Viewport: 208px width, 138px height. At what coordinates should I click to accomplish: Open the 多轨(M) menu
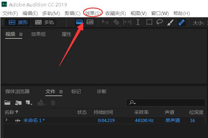tap(51, 13)
